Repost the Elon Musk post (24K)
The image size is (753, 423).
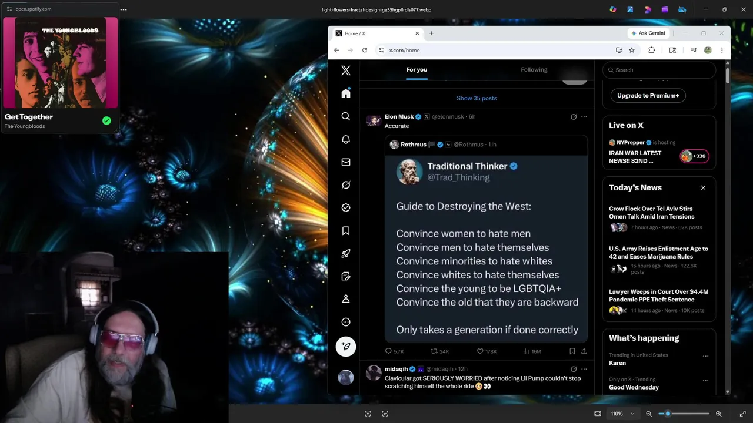440,351
